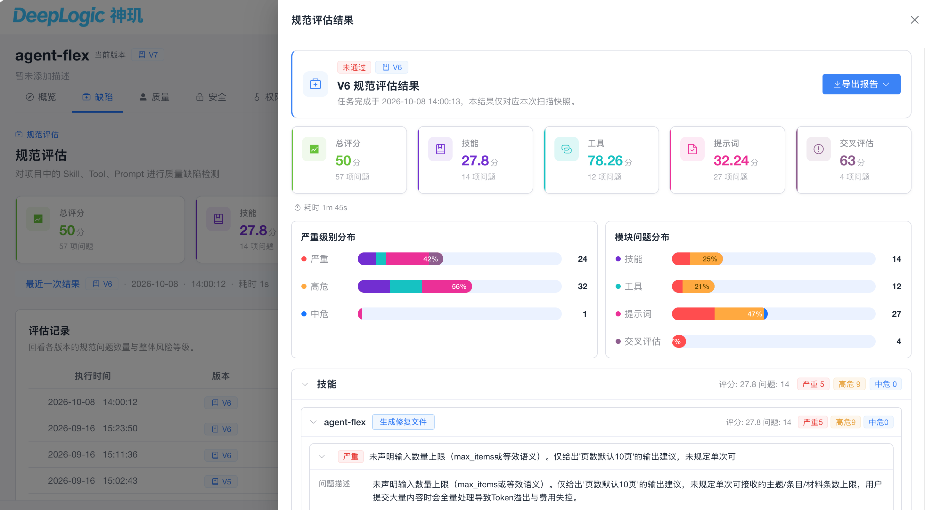
Task: Open the 导出报告 dropdown button
Action: (x=861, y=84)
